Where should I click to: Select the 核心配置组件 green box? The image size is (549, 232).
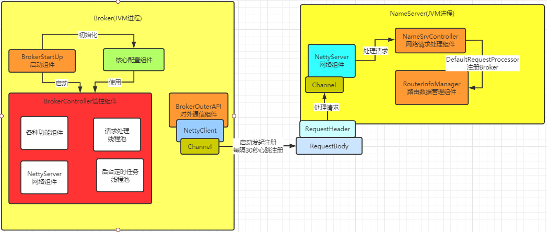134,60
